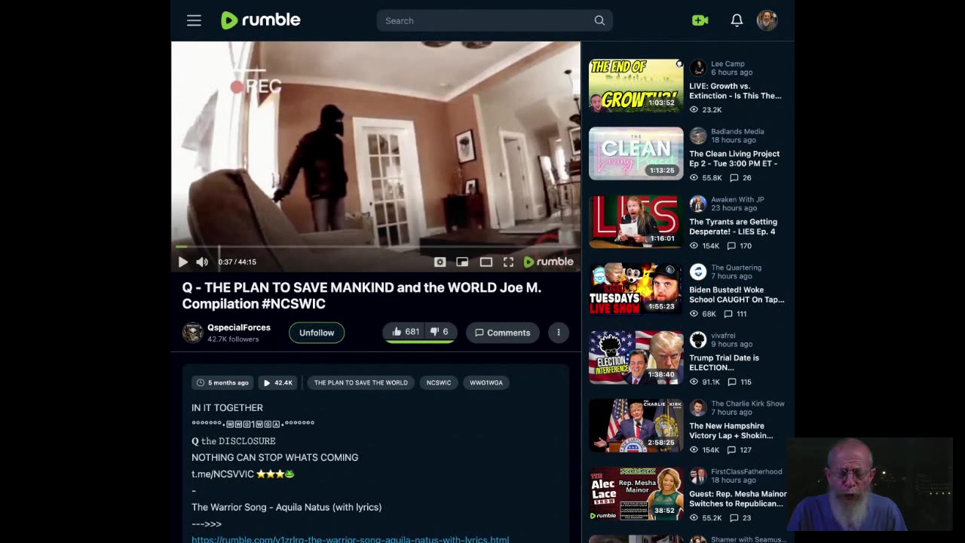Image resolution: width=965 pixels, height=543 pixels.
Task: Click the search magnifier icon
Action: [599, 21]
